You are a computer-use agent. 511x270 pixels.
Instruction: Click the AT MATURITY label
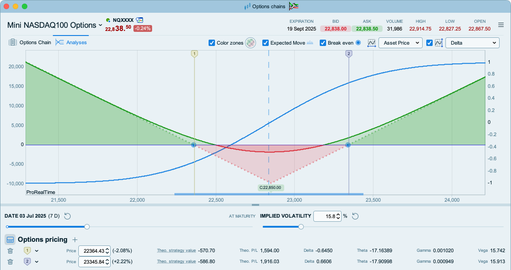(x=242, y=216)
